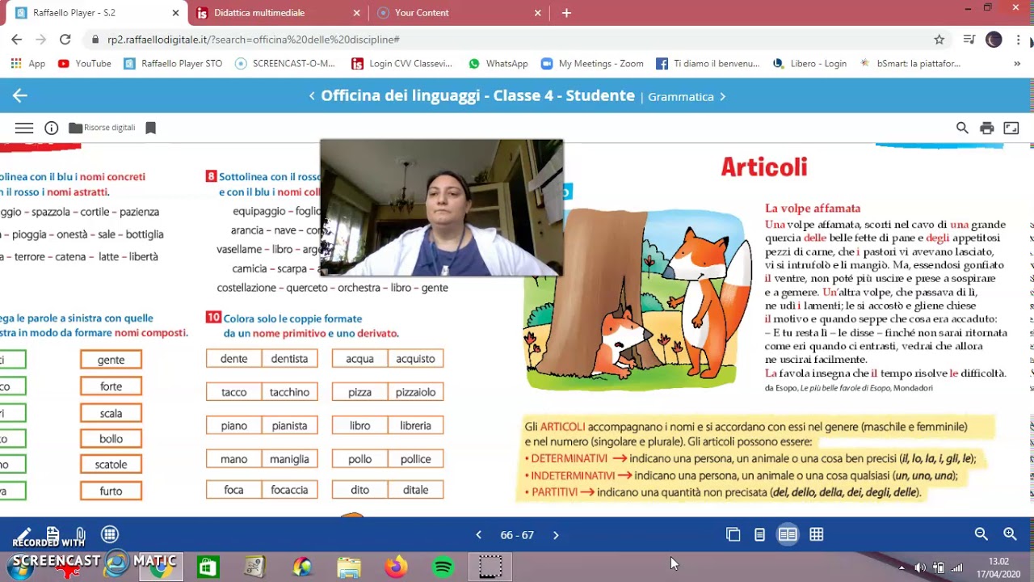Switch to double page view
Screen dimensions: 1034x582
pyautogui.click(x=788, y=534)
